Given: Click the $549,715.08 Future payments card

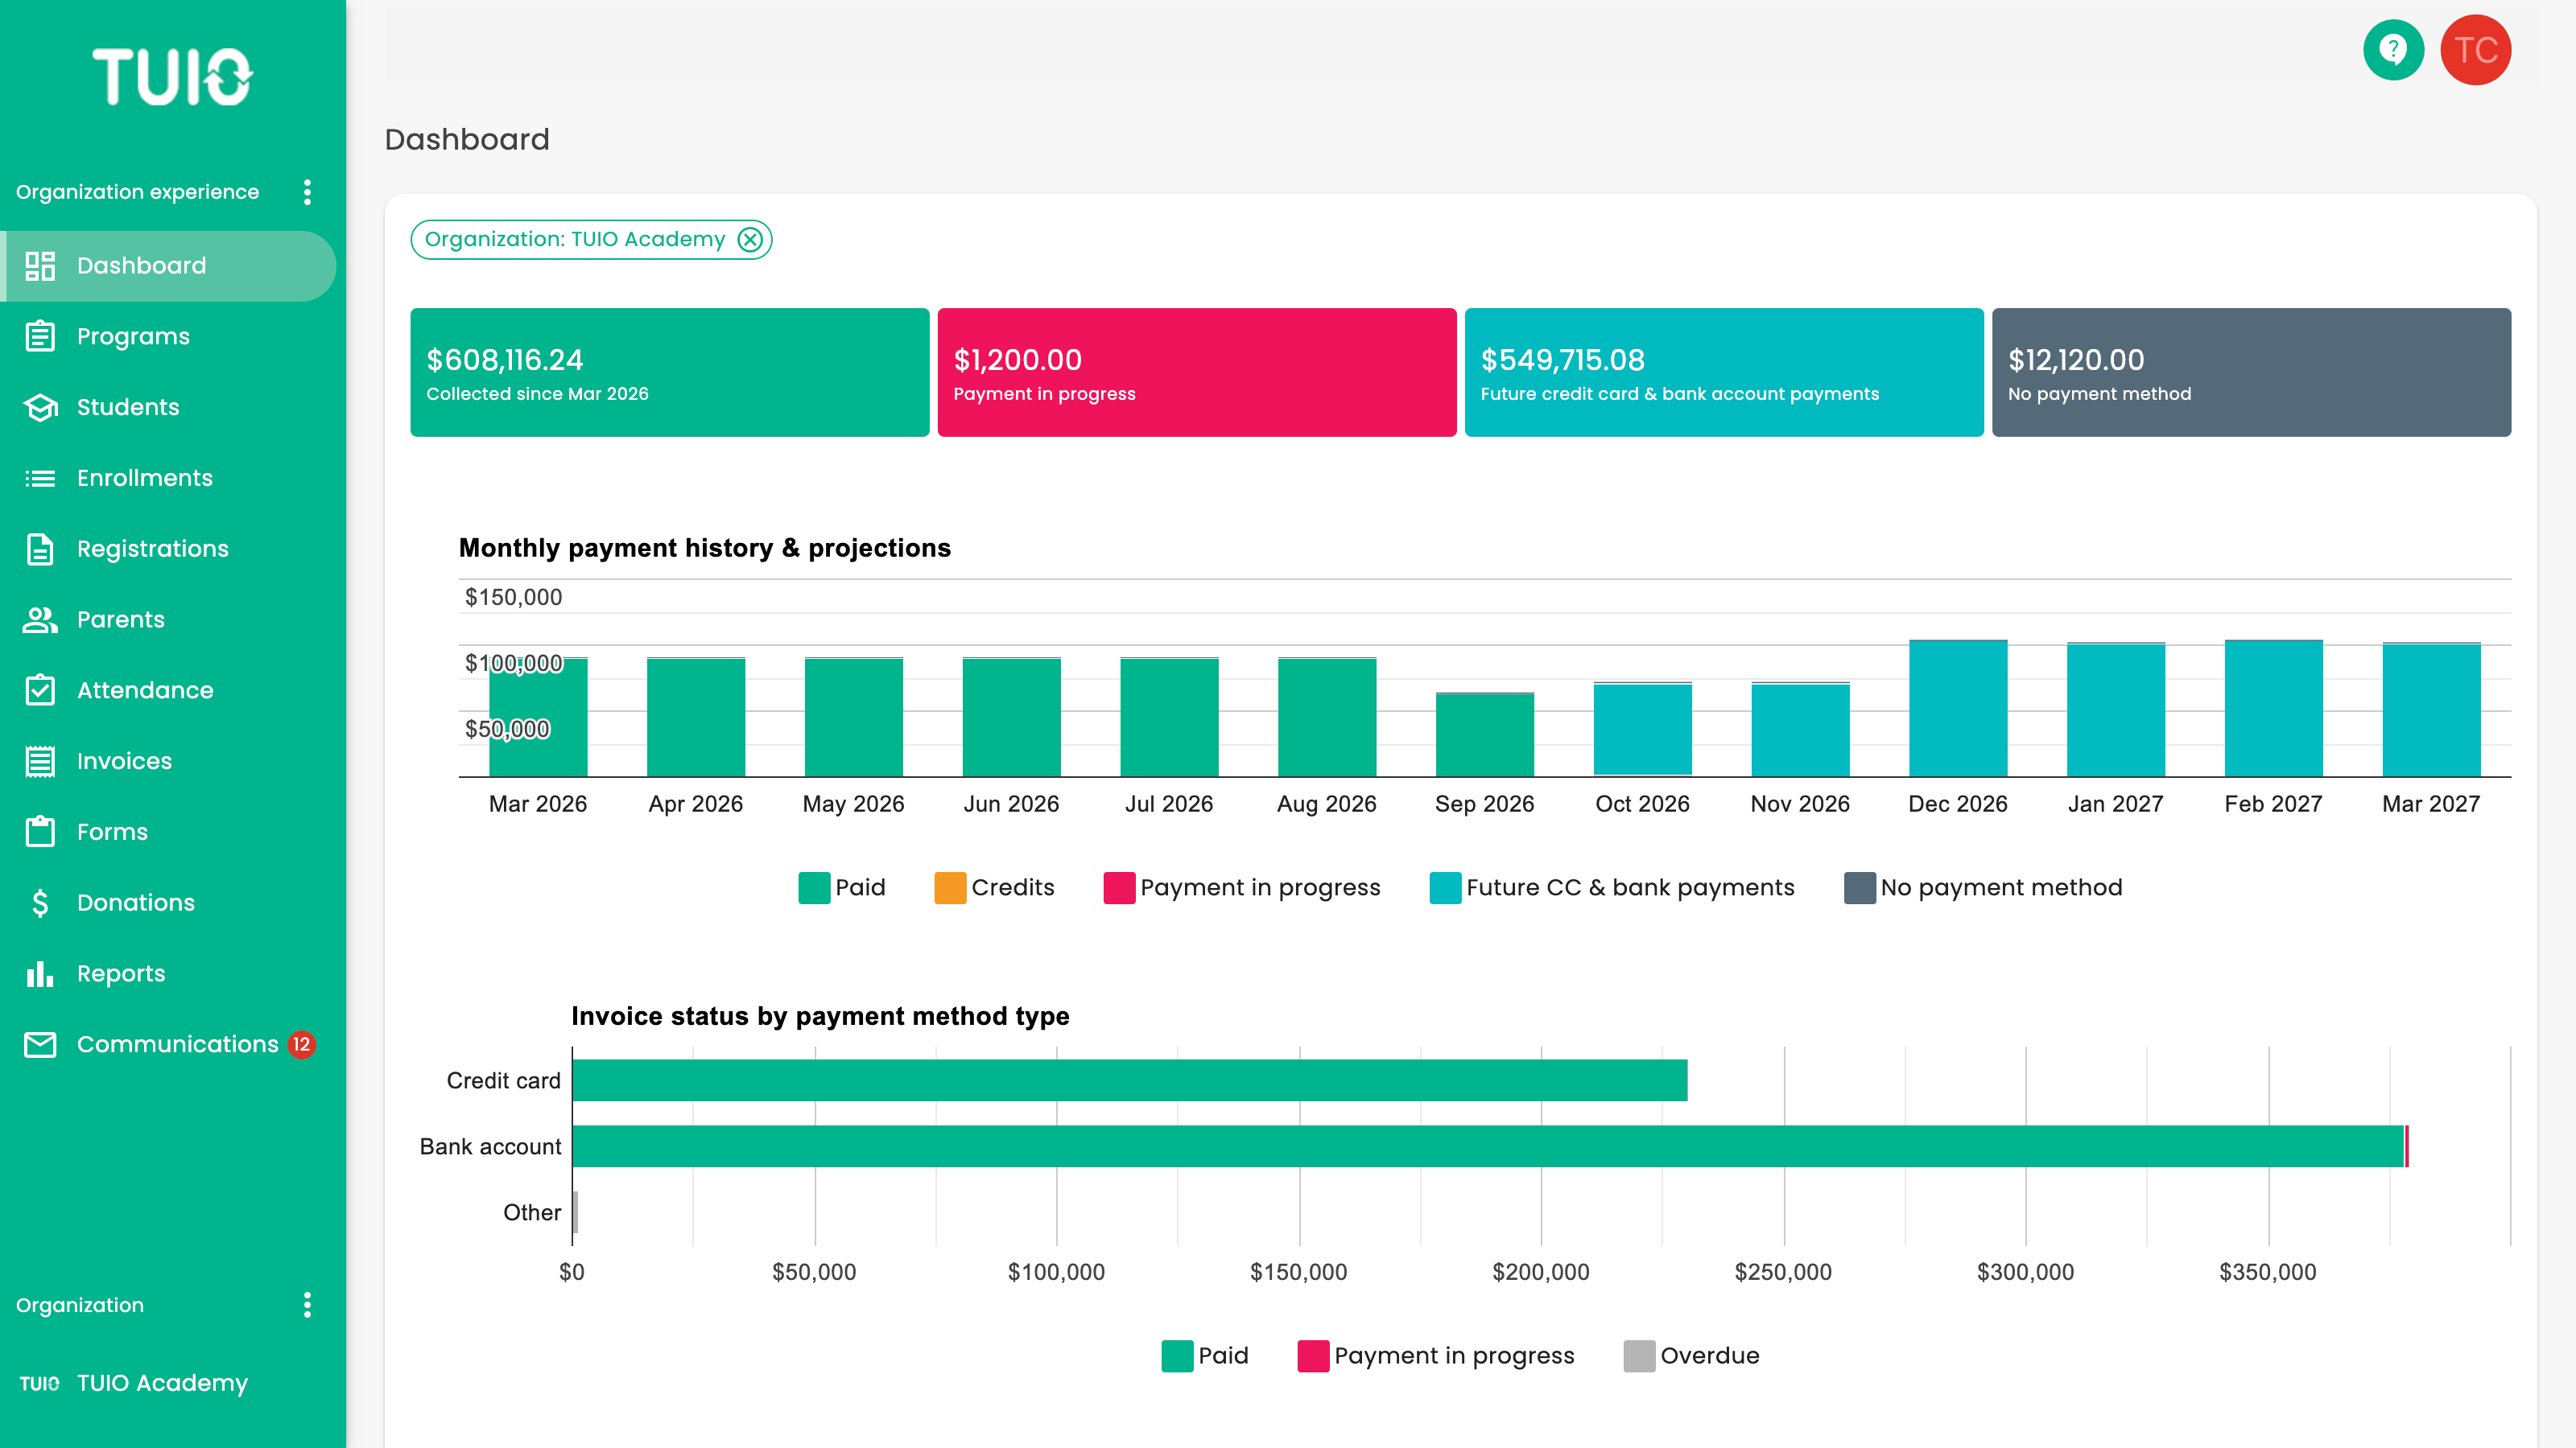Looking at the screenshot, I should [x=1724, y=372].
